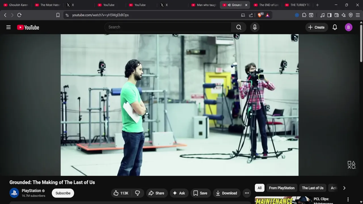The image size is (363, 204).
Task: Select From PlayStation filter chip
Action: (282, 188)
